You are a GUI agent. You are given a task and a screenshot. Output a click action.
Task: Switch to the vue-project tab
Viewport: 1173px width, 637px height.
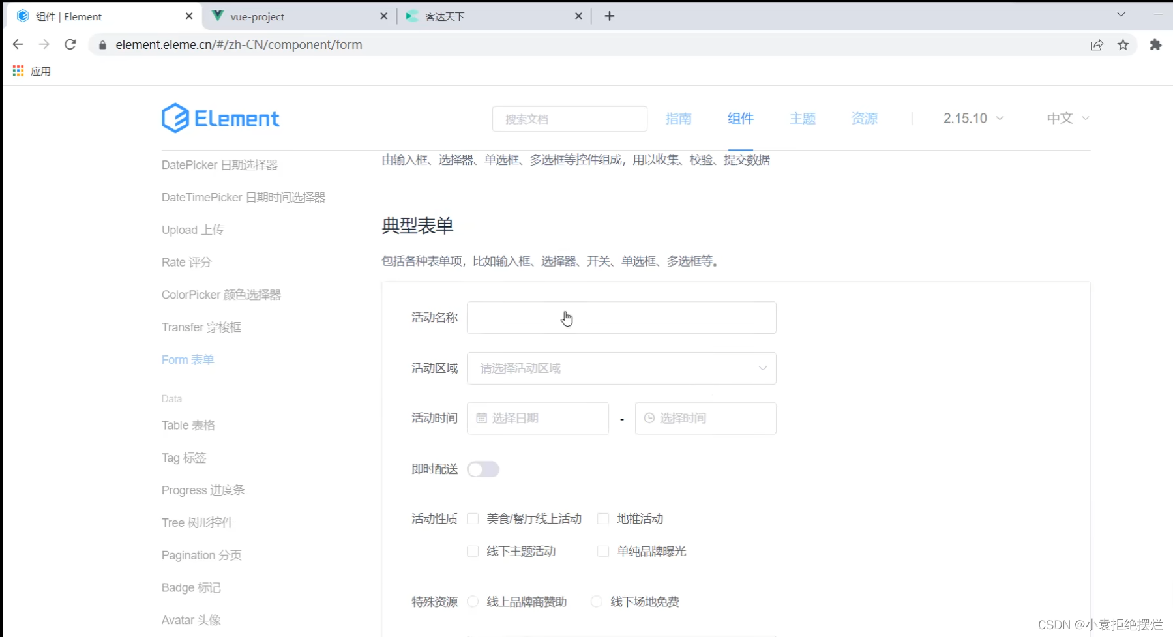point(299,16)
